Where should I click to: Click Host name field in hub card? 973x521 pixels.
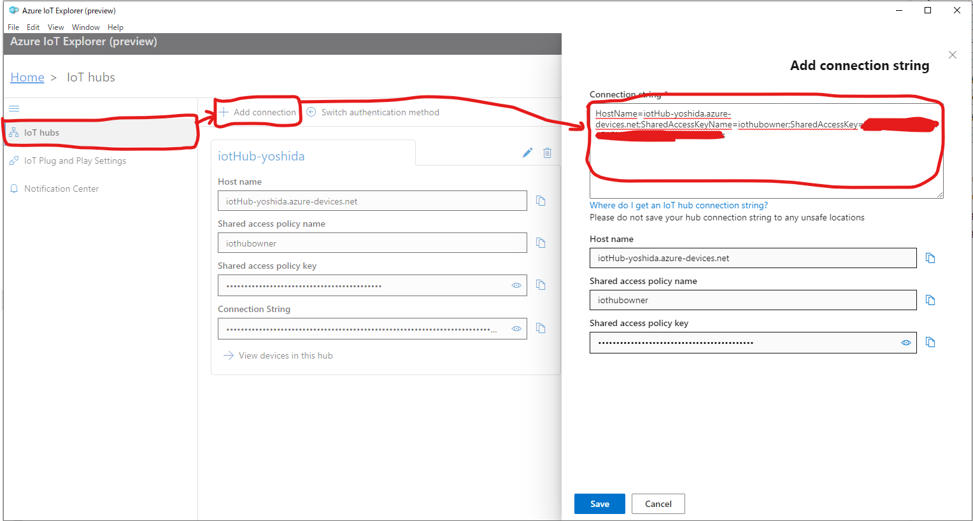(373, 201)
